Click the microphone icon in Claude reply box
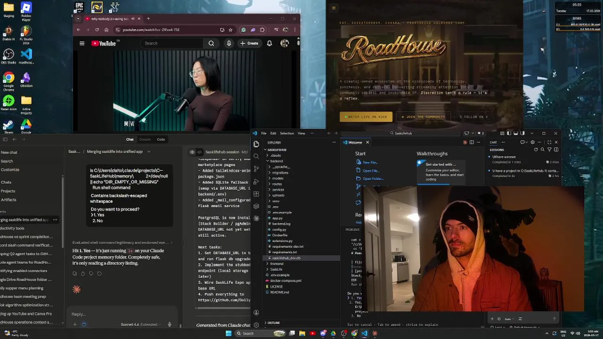This screenshot has width=603, height=339. [170, 324]
